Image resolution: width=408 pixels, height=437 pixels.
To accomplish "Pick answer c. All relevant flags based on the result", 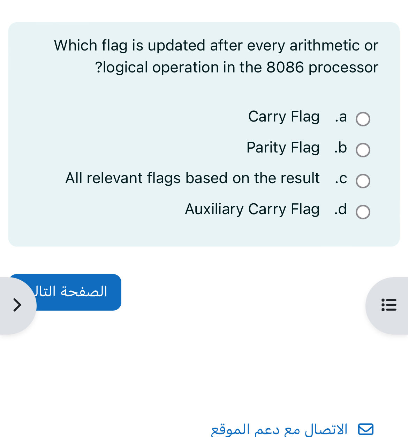I will coord(363,181).
